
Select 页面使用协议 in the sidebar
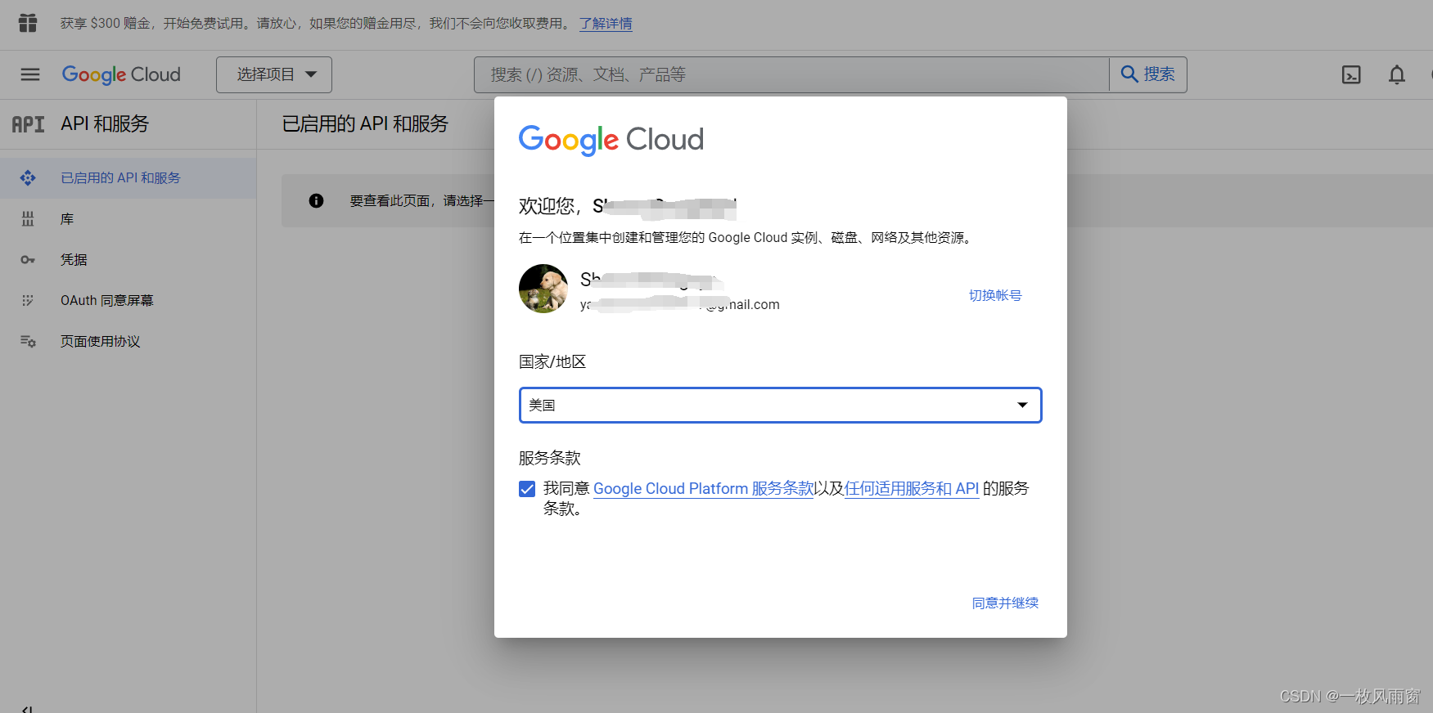[128, 341]
